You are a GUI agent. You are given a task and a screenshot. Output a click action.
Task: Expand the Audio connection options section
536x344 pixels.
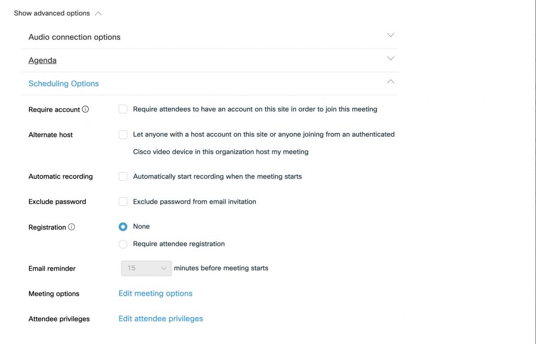(x=390, y=35)
